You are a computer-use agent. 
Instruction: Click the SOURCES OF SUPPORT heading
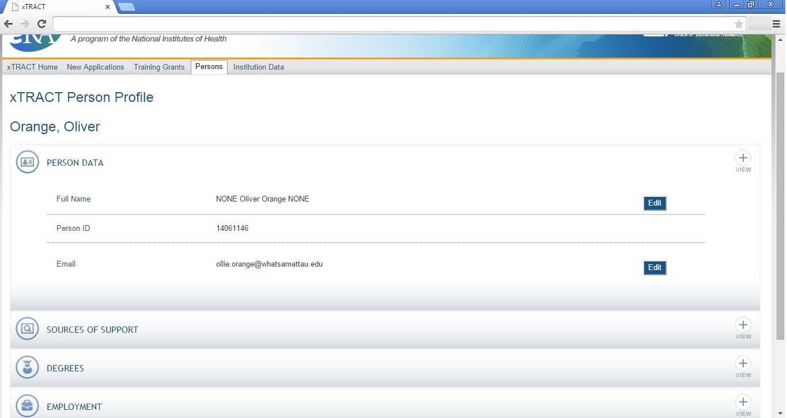click(92, 330)
